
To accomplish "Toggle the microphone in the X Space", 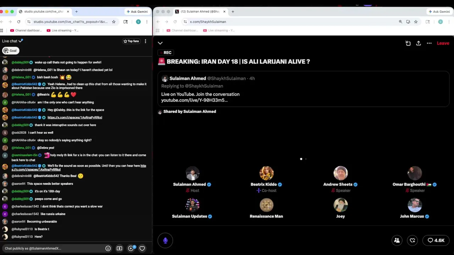I will click(165, 240).
